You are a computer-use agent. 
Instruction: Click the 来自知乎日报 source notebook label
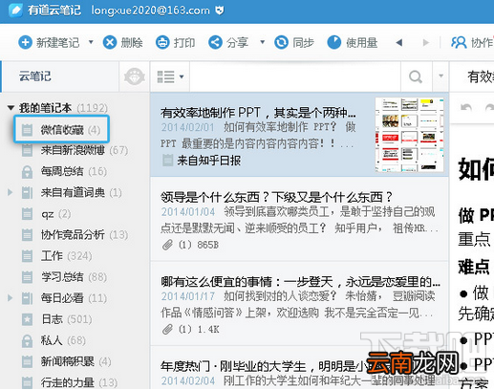click(202, 161)
